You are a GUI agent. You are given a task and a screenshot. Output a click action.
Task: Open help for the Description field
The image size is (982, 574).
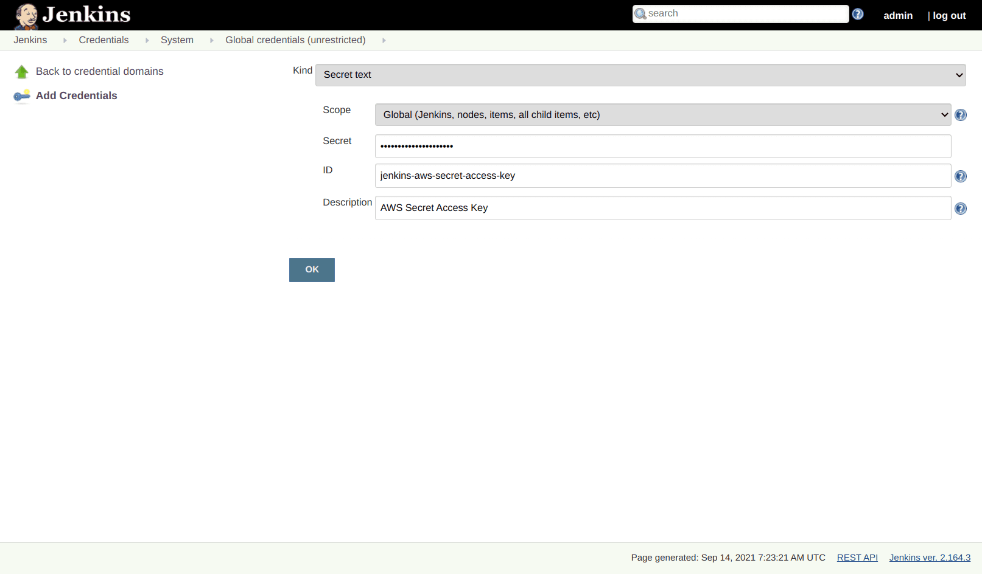(960, 208)
